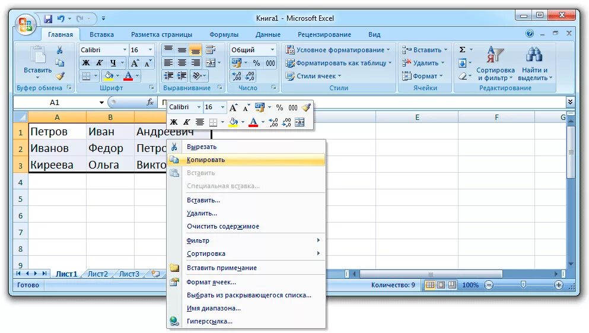Undo the last action in quick access toolbar
The image size is (589, 333).
pos(61,18)
